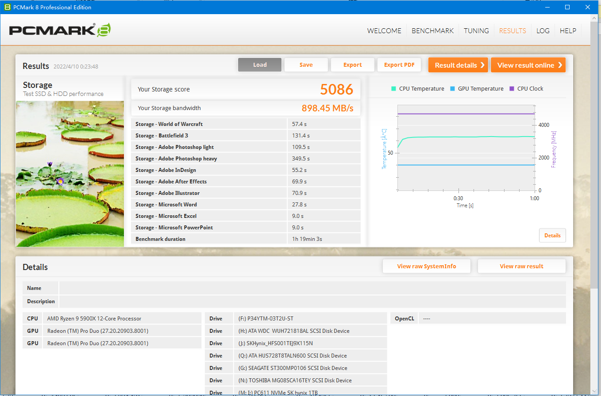Click the PCMark 8 app icon in title bar
Viewport: 601px width, 396px height.
click(x=7, y=7)
